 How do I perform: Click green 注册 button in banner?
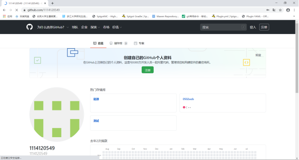(148, 70)
